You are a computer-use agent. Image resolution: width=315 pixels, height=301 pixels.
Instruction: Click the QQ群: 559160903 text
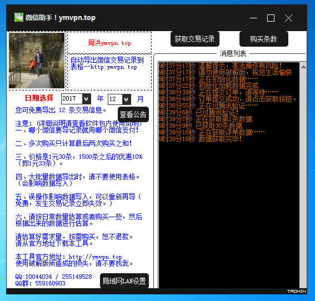[x=41, y=283]
